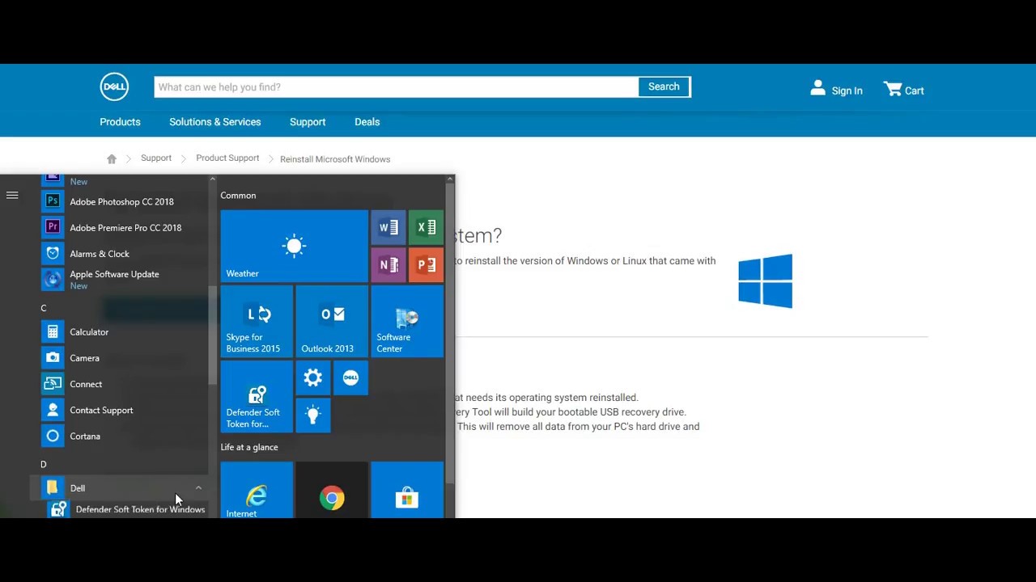Click the Product Support breadcrumb link

[227, 158]
